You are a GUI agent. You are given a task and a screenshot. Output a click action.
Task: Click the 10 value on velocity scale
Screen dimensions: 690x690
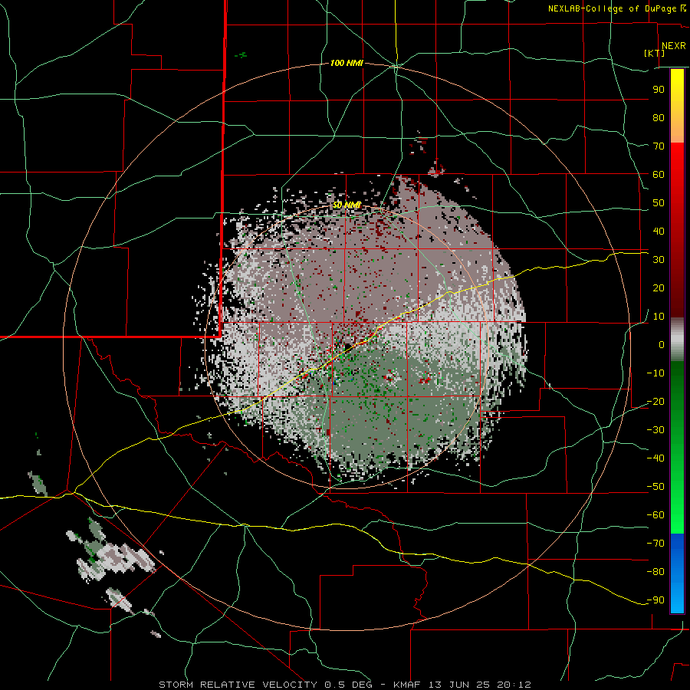point(659,317)
